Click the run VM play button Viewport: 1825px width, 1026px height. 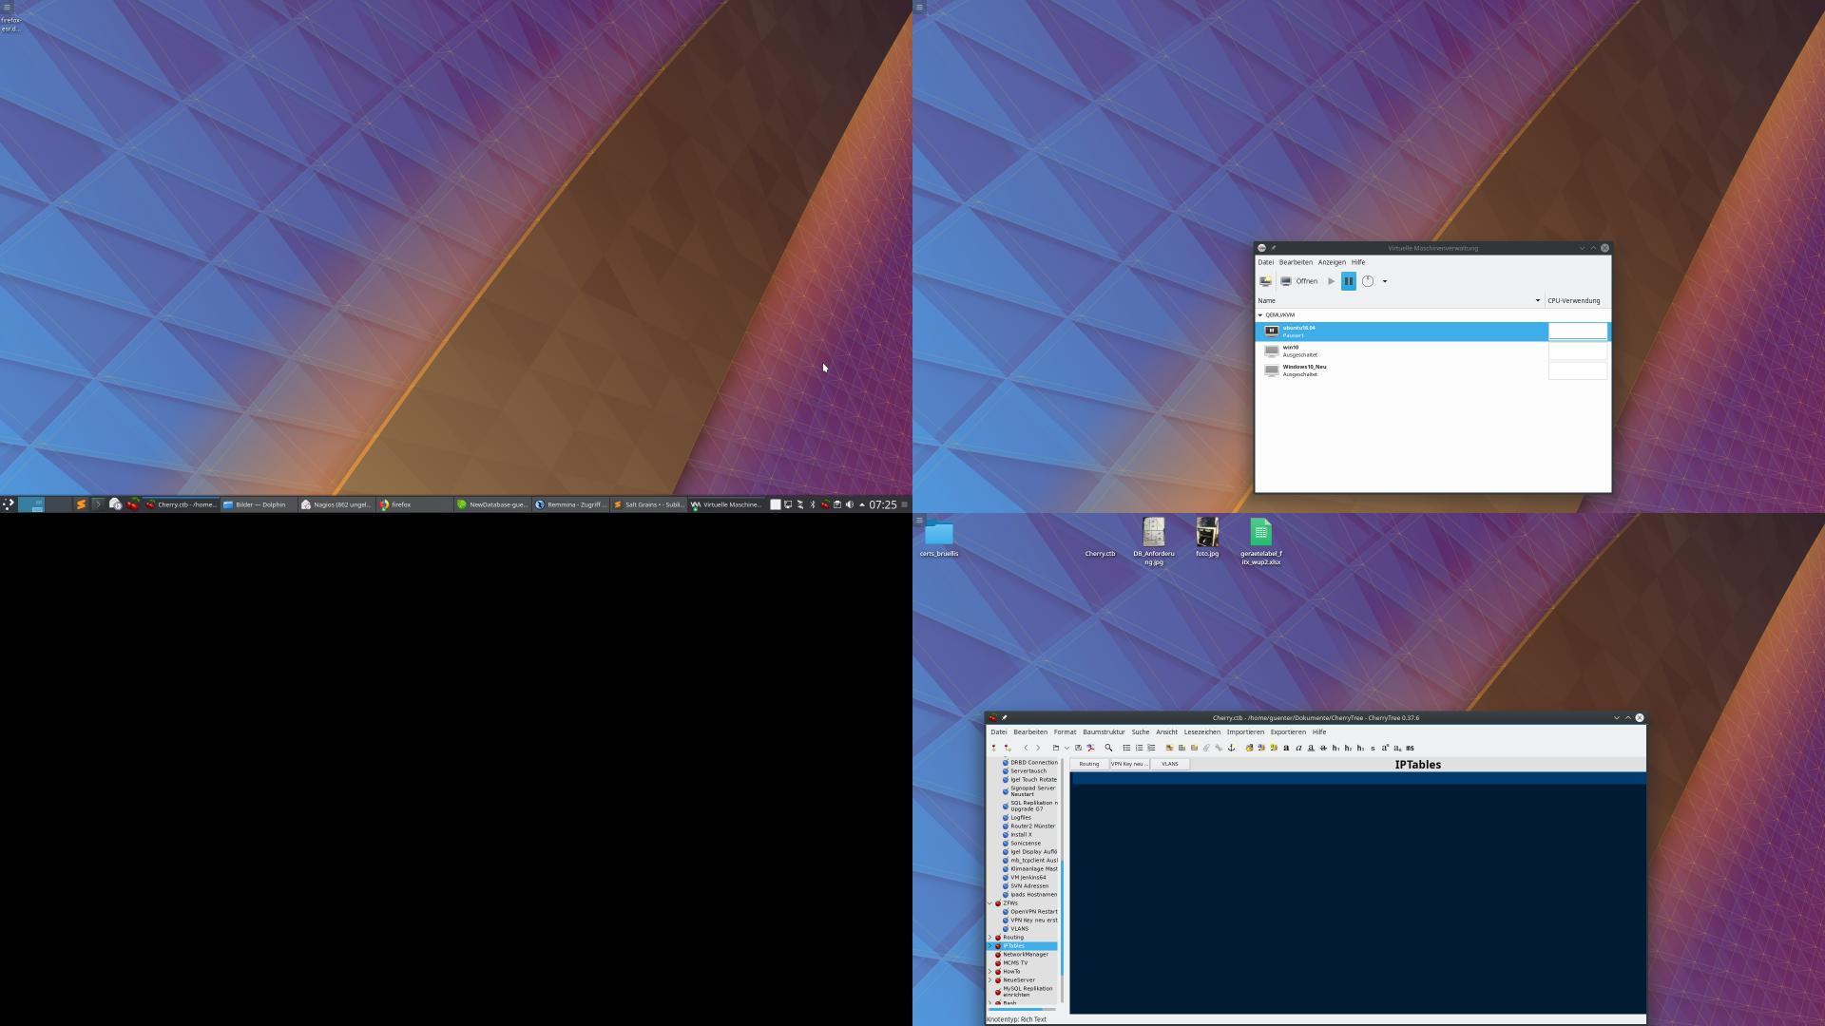(1331, 281)
